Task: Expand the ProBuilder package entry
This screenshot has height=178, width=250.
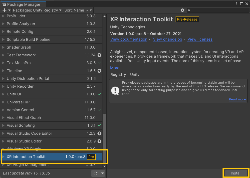Action: pos(3,16)
